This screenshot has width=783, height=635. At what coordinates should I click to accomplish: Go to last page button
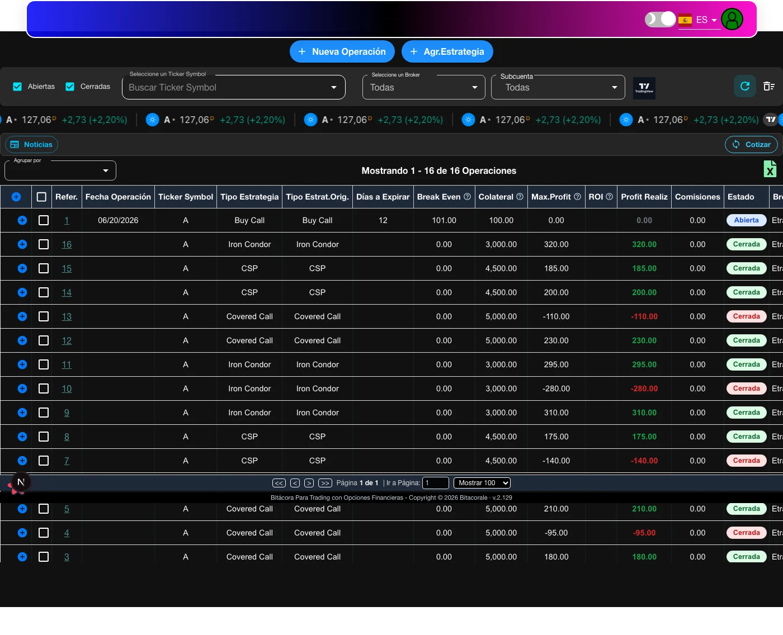pyautogui.click(x=325, y=483)
